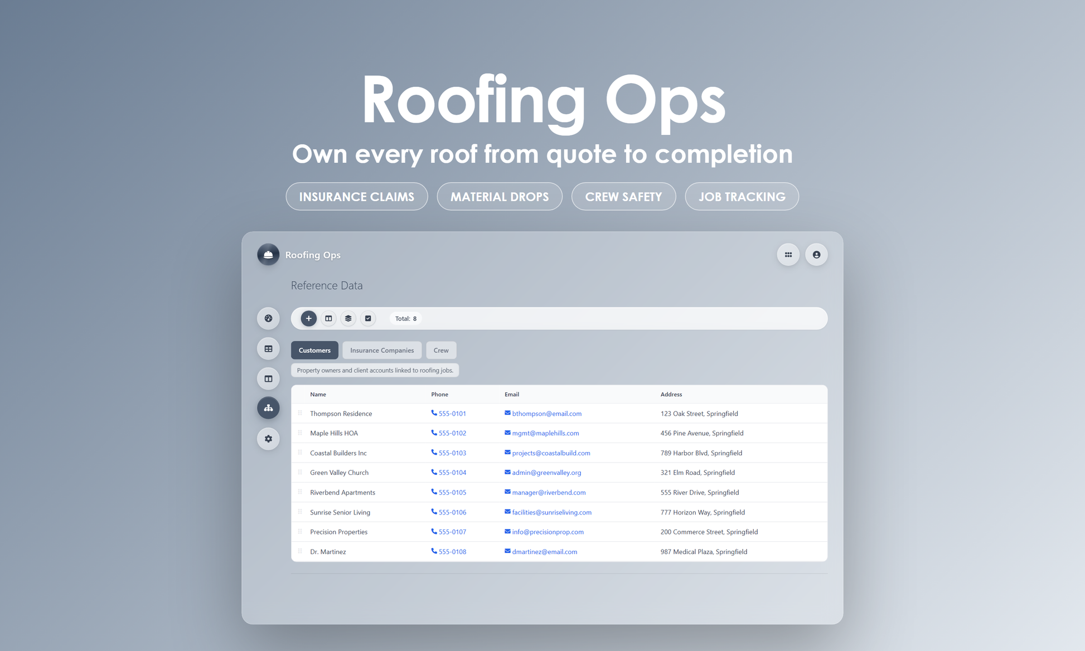
Task: Email info@precisionprop.com link
Action: (x=548, y=532)
